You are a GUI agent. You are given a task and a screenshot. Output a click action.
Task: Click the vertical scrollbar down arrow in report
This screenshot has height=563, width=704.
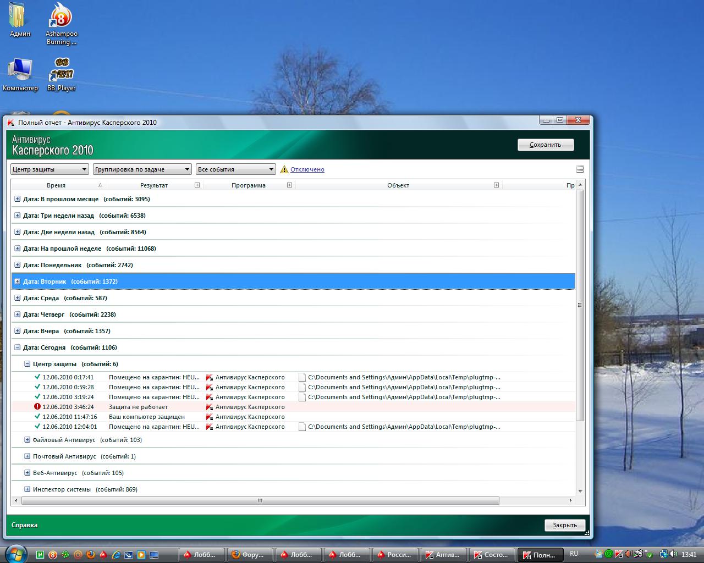click(580, 492)
